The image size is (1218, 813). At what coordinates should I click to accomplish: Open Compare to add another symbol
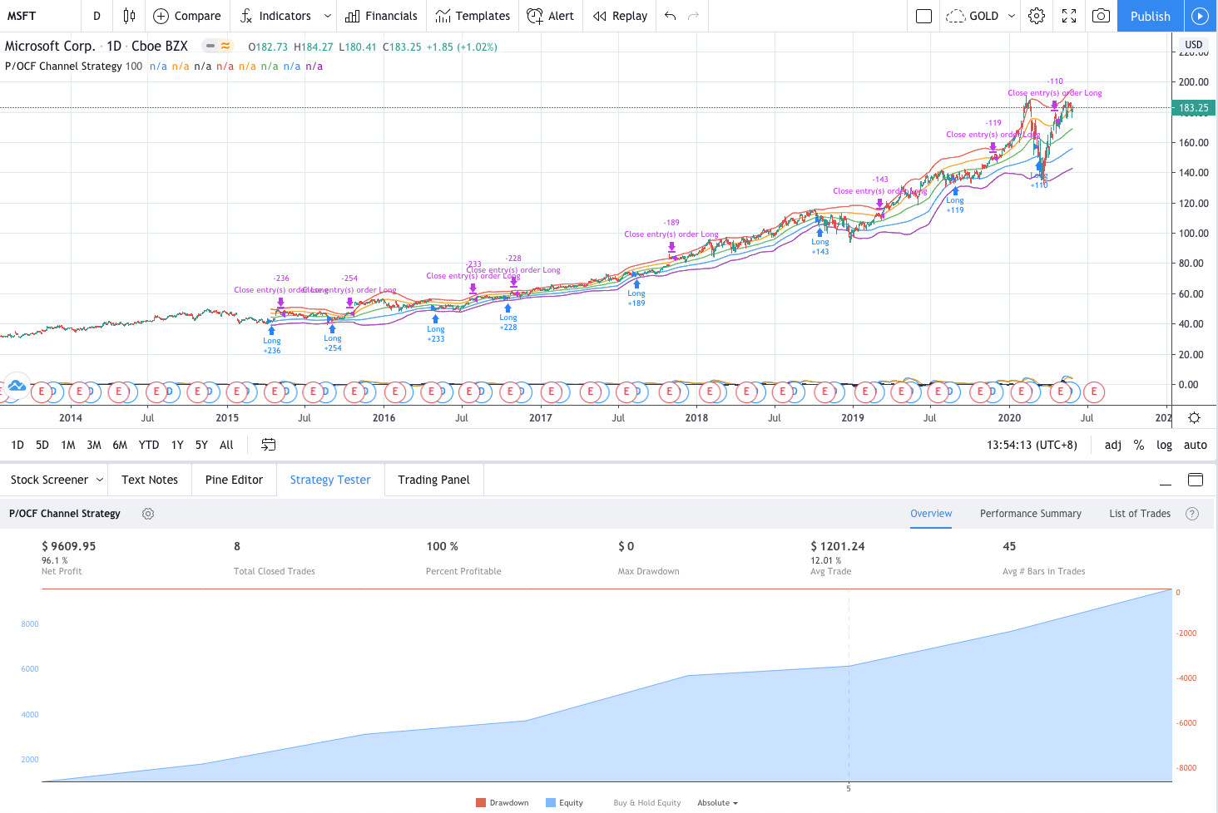coord(187,16)
